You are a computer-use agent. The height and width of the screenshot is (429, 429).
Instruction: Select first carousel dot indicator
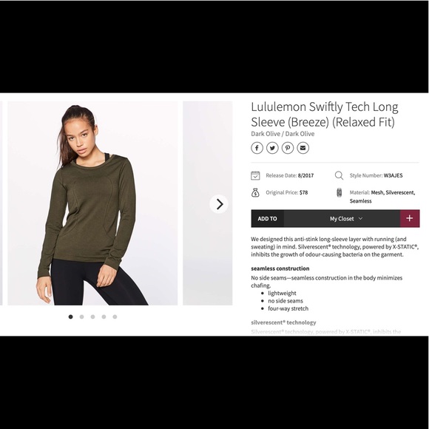tap(70, 317)
